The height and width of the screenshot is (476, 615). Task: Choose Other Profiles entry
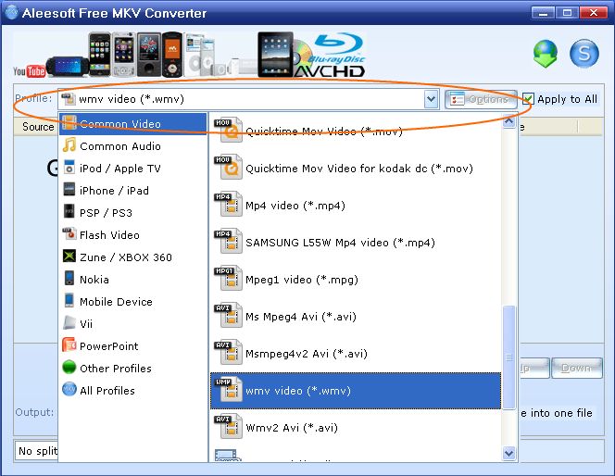(x=133, y=369)
